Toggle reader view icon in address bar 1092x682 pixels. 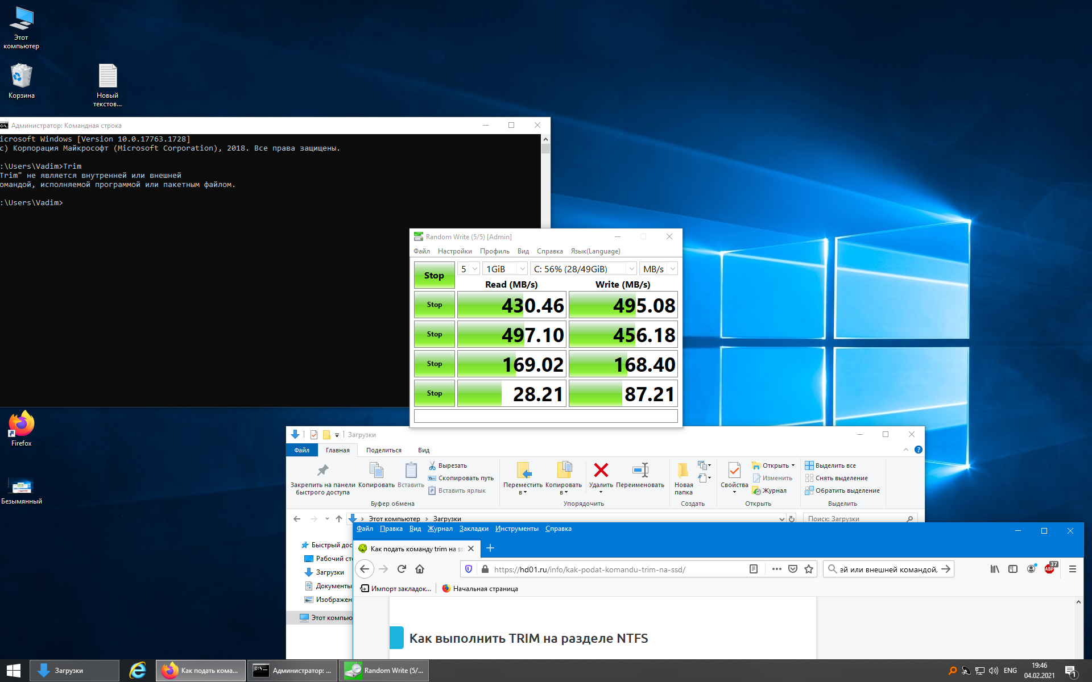pos(754,569)
